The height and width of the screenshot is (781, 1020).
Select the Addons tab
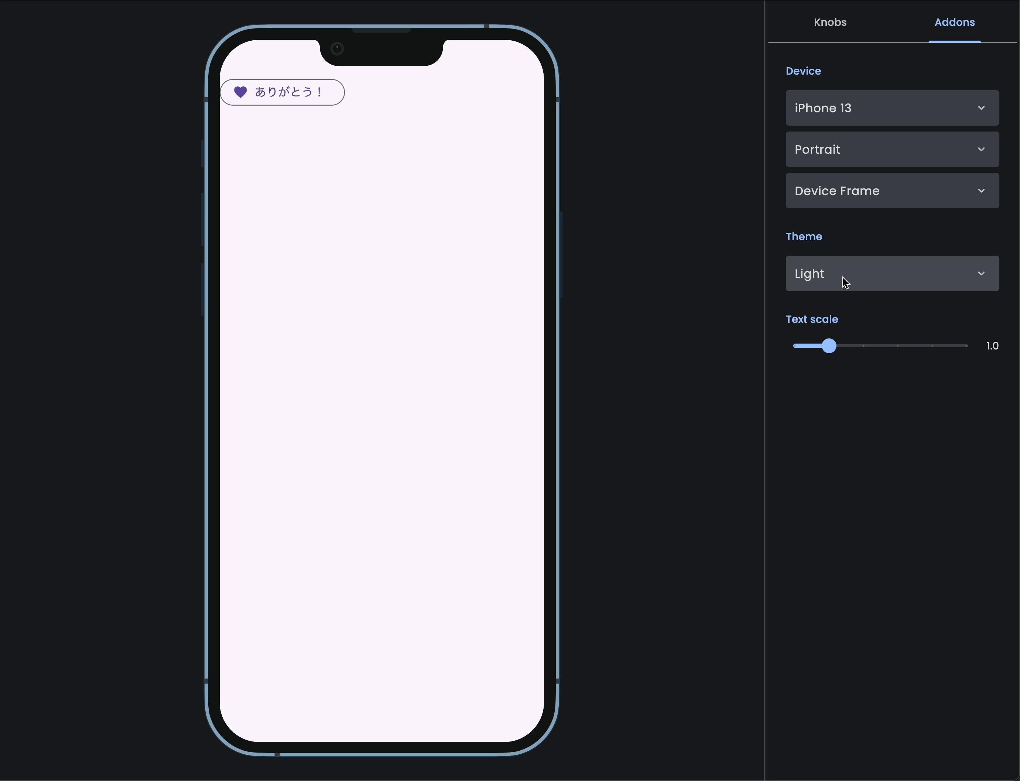click(955, 22)
